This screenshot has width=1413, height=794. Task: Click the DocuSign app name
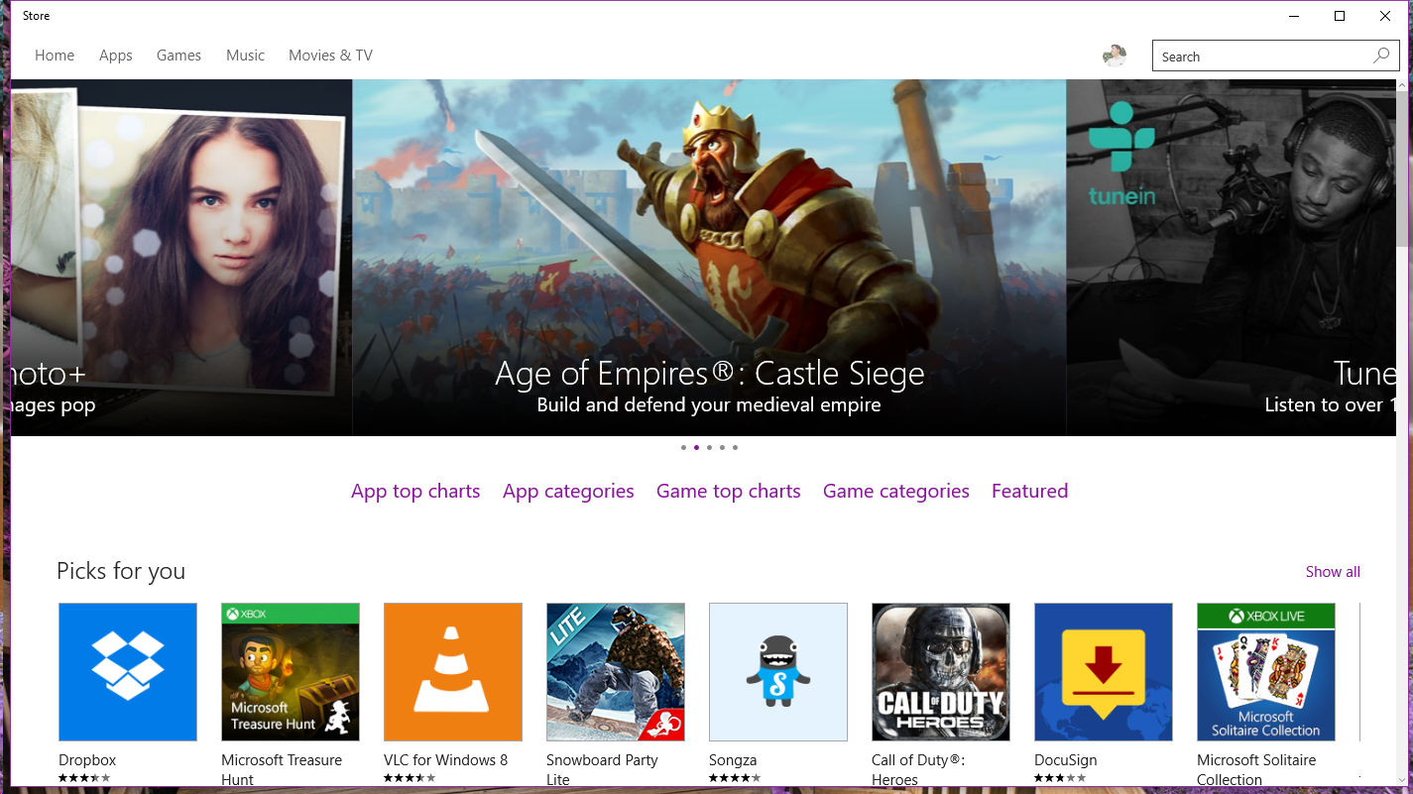(x=1066, y=760)
